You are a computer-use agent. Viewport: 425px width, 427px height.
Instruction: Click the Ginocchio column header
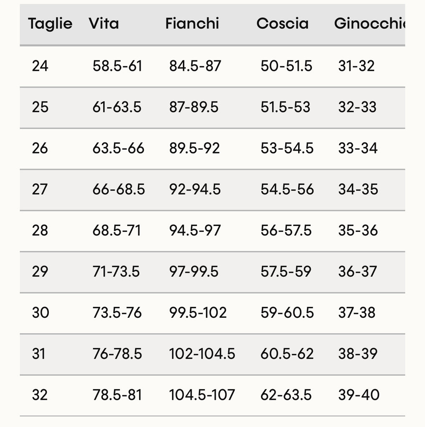coord(369,24)
